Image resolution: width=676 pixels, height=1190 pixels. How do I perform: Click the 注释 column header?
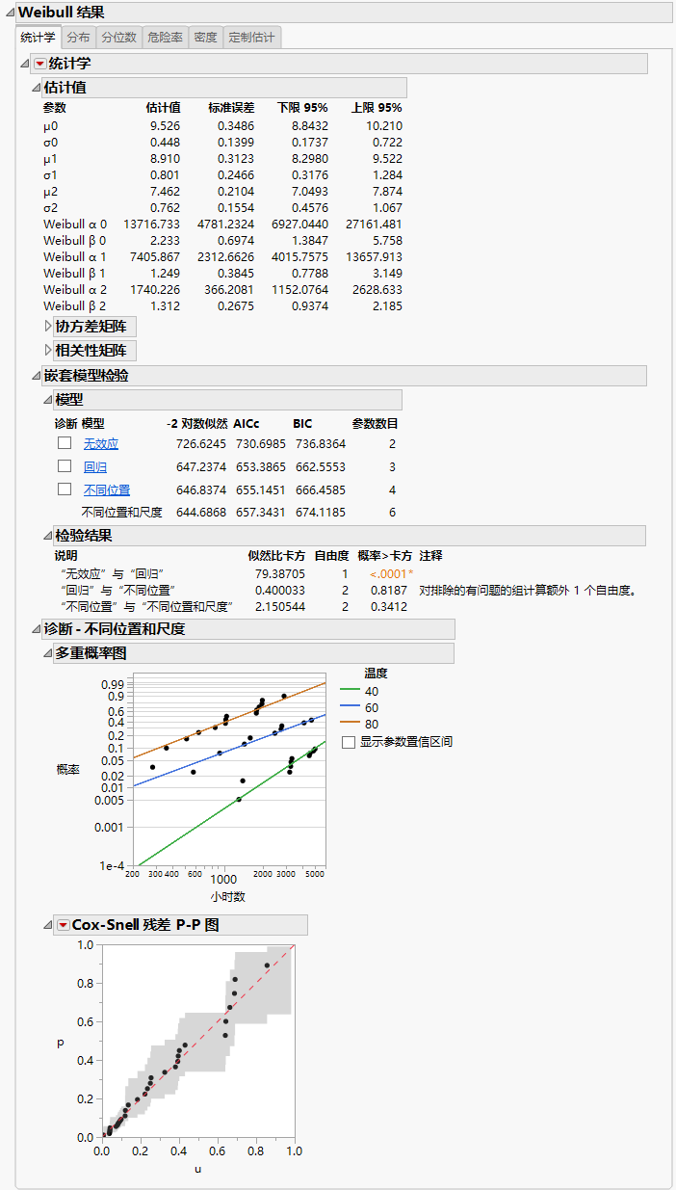431,556
